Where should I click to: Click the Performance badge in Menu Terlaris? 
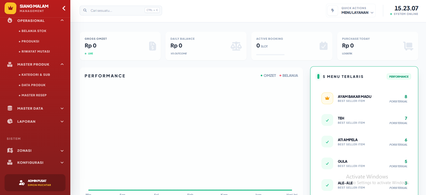(399, 77)
